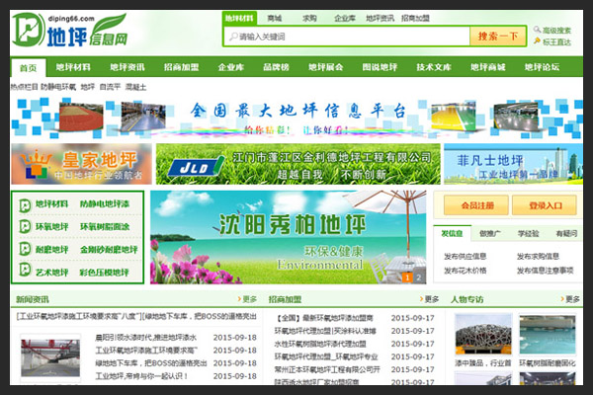The image size is (593, 395).
Task: Open news item 绿地地下车库，把BOSS的逼格亮出
Action: pos(151,363)
